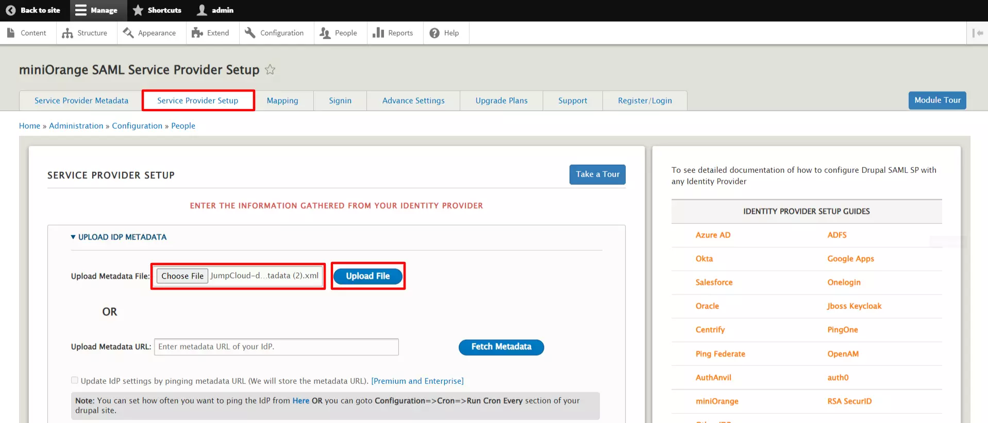Open the Administration breadcrumb link
This screenshot has width=988, height=423.
click(76, 126)
